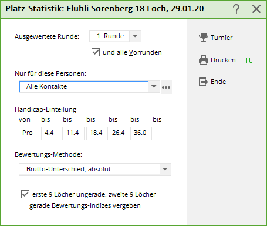Screen dimensions: 267x226
Task: Click the Ende exit icon
Action: (x=204, y=82)
